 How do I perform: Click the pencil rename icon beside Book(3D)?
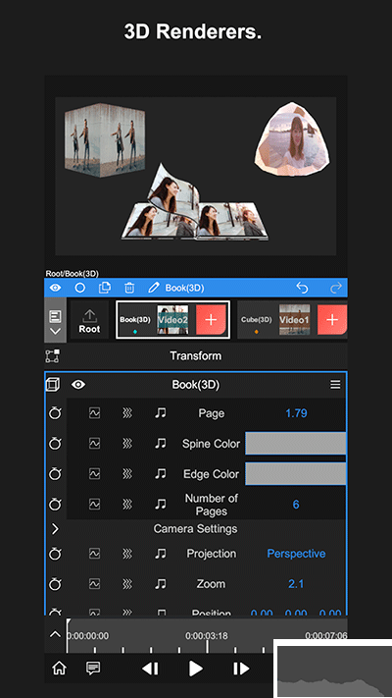153,288
